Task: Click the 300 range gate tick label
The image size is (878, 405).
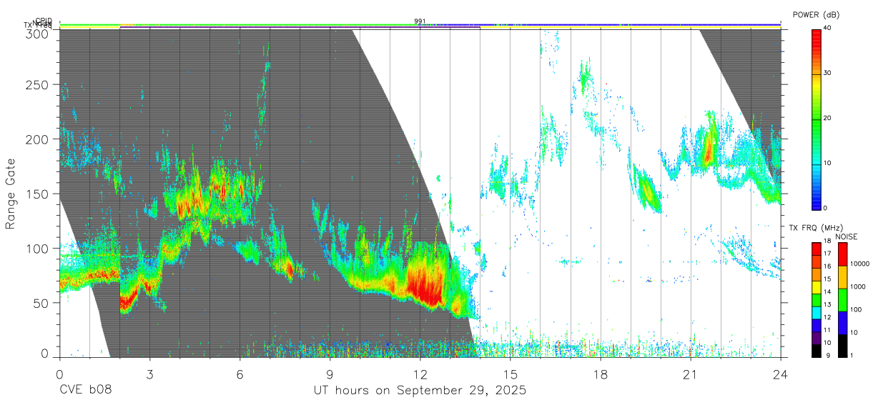Action: click(37, 33)
